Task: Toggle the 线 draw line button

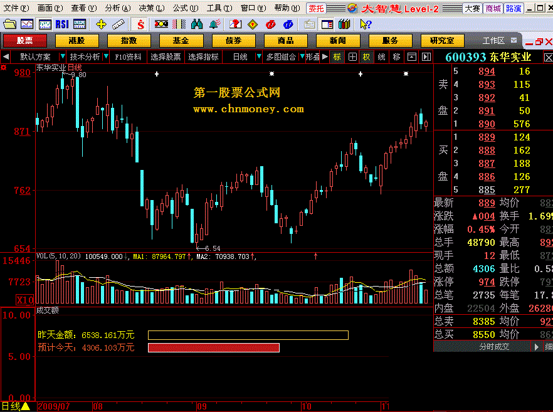Action: point(382,57)
